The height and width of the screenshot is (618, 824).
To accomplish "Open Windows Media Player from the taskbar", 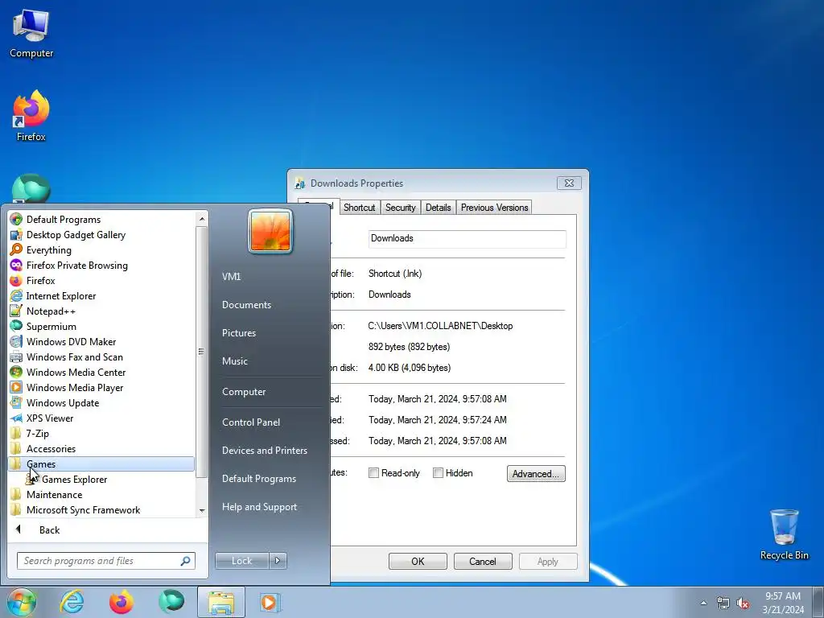I will coord(270,602).
